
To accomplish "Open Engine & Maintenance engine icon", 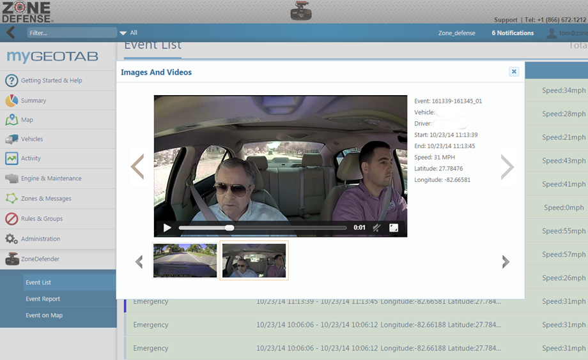I will 12,179.
